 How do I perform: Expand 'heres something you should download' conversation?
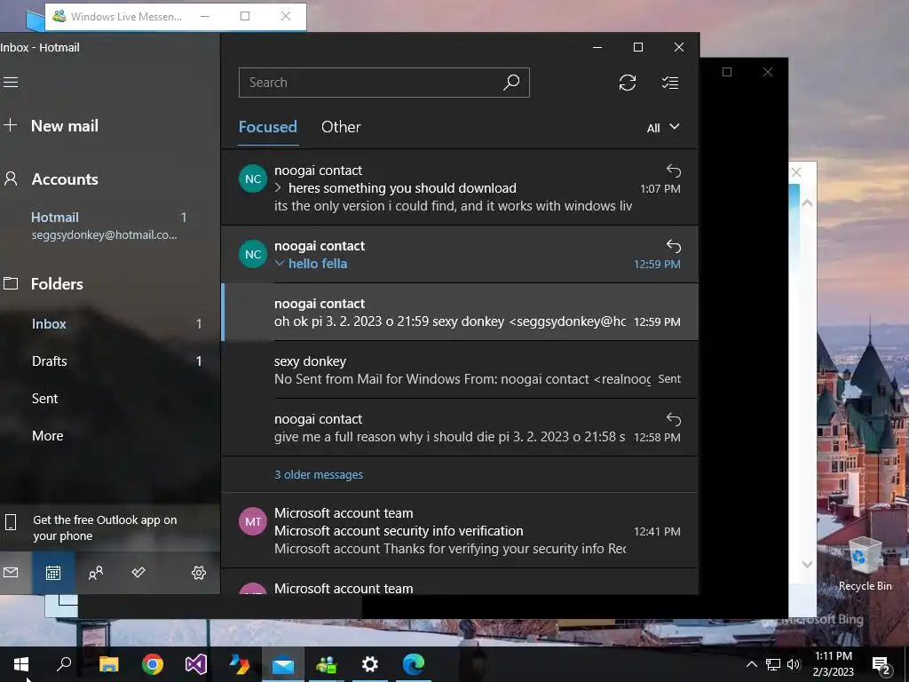(x=279, y=188)
